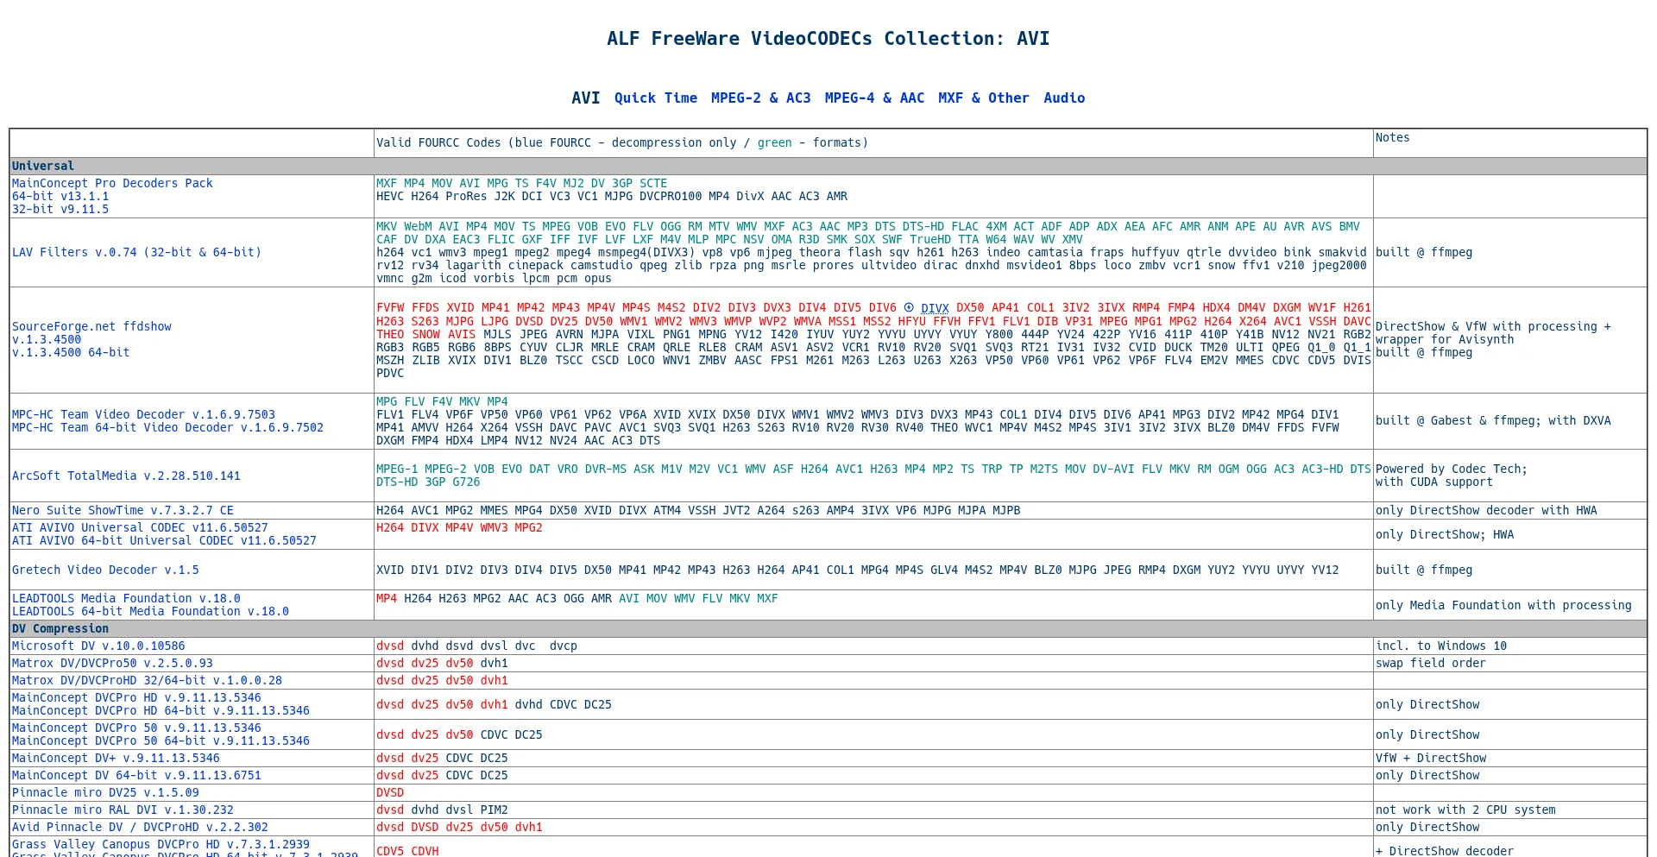The width and height of the screenshot is (1657, 857).
Task: Click note 'incl. to Windows 10'
Action: tap(1441, 646)
